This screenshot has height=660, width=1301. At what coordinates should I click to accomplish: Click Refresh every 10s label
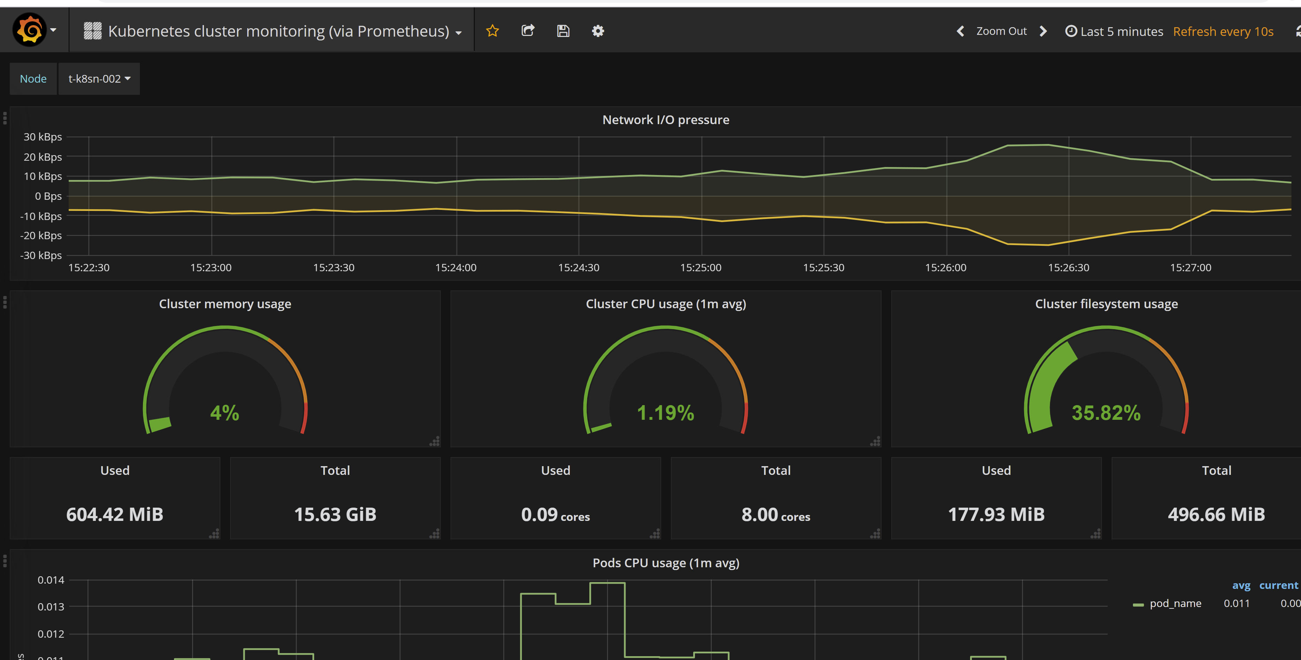pos(1223,31)
